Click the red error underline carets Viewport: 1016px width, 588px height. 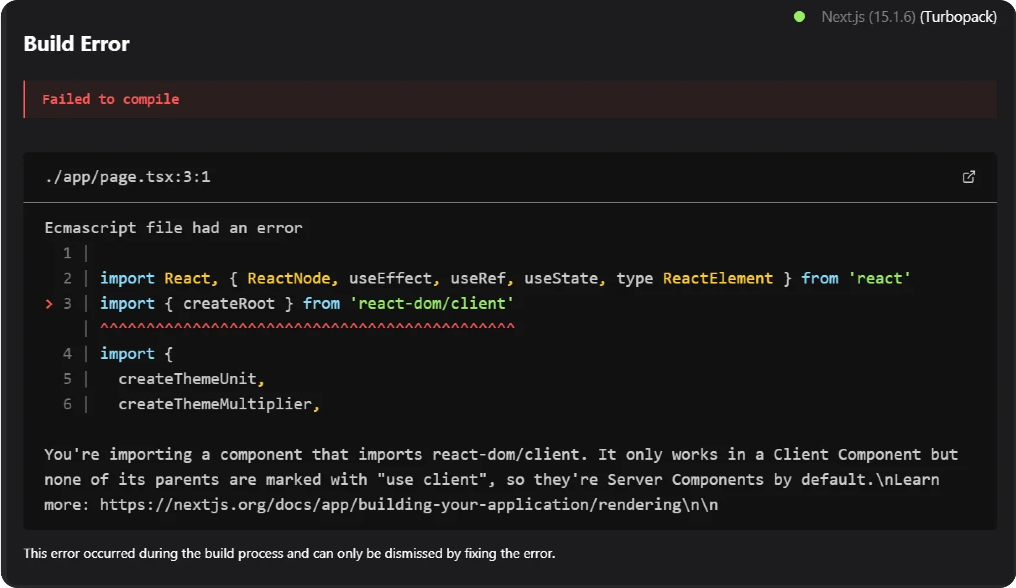point(306,327)
